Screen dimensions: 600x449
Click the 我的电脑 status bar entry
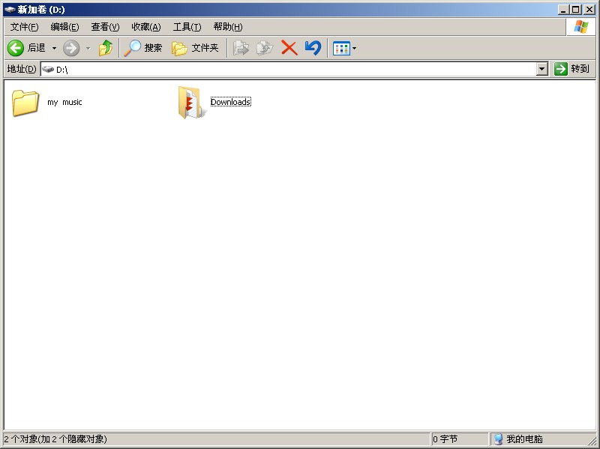(519, 439)
